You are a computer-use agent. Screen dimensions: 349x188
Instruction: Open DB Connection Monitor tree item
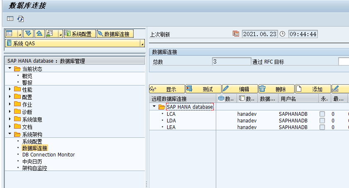pos(49,155)
